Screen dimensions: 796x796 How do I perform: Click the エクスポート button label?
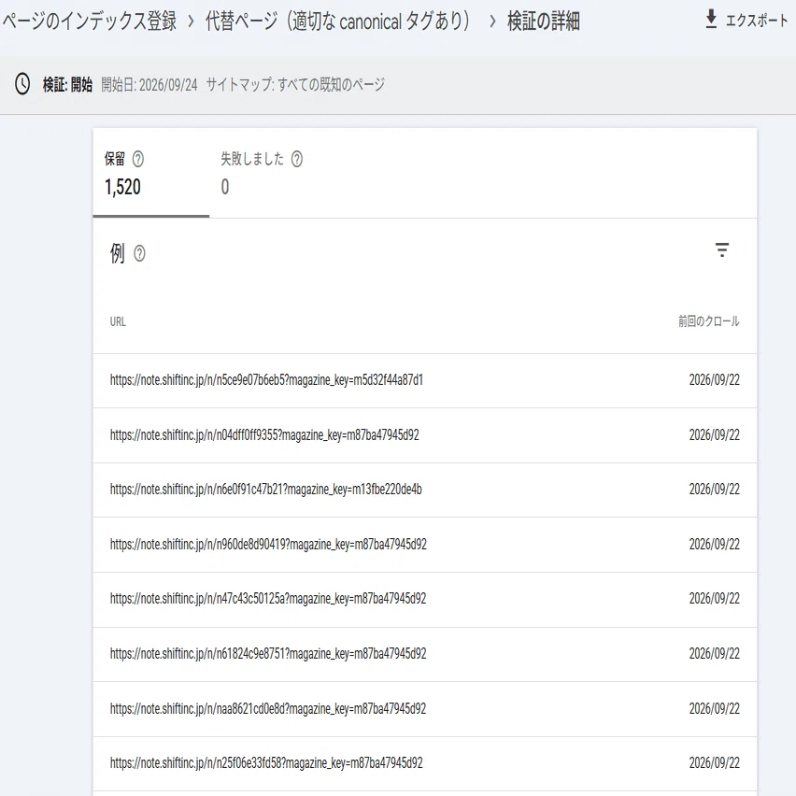pyautogui.click(x=757, y=21)
